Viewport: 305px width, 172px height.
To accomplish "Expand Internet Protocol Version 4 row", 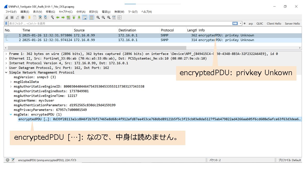I will coord(6,63).
